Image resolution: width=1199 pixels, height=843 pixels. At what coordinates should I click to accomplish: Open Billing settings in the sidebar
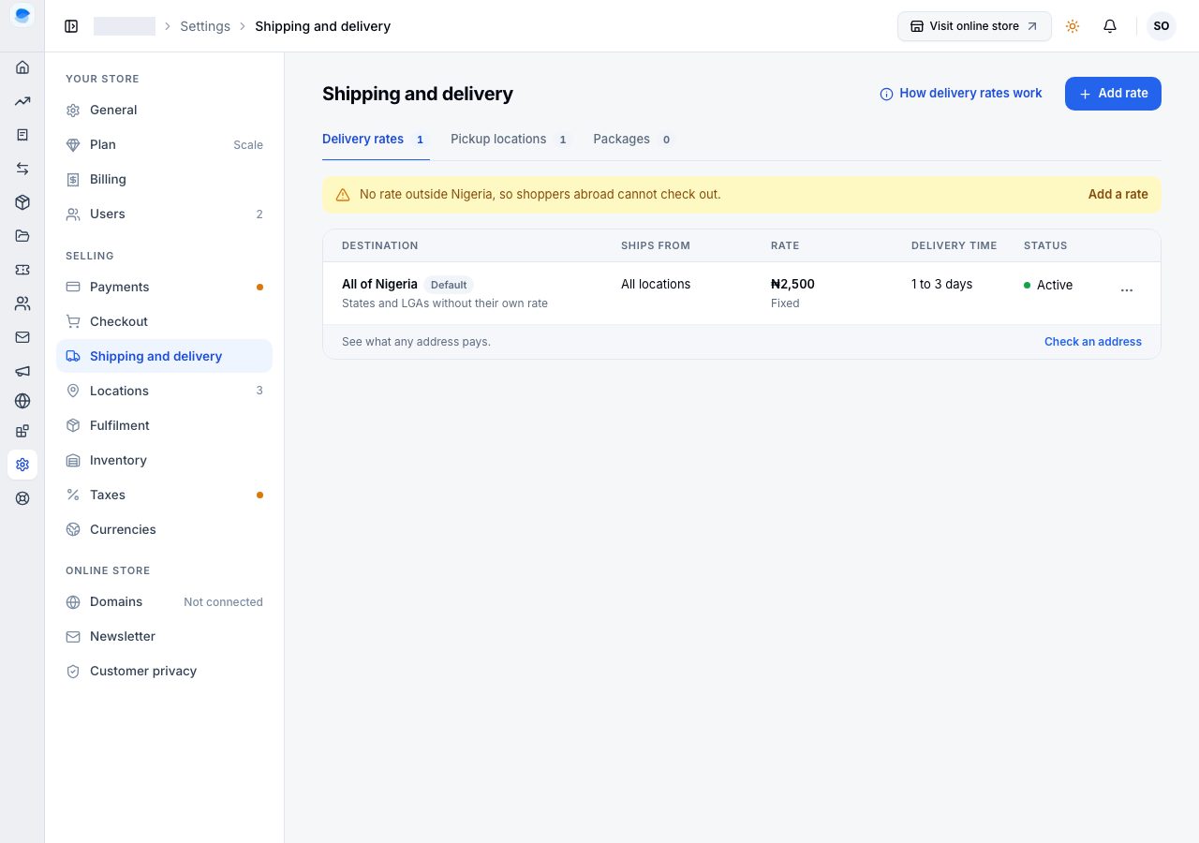click(165, 179)
